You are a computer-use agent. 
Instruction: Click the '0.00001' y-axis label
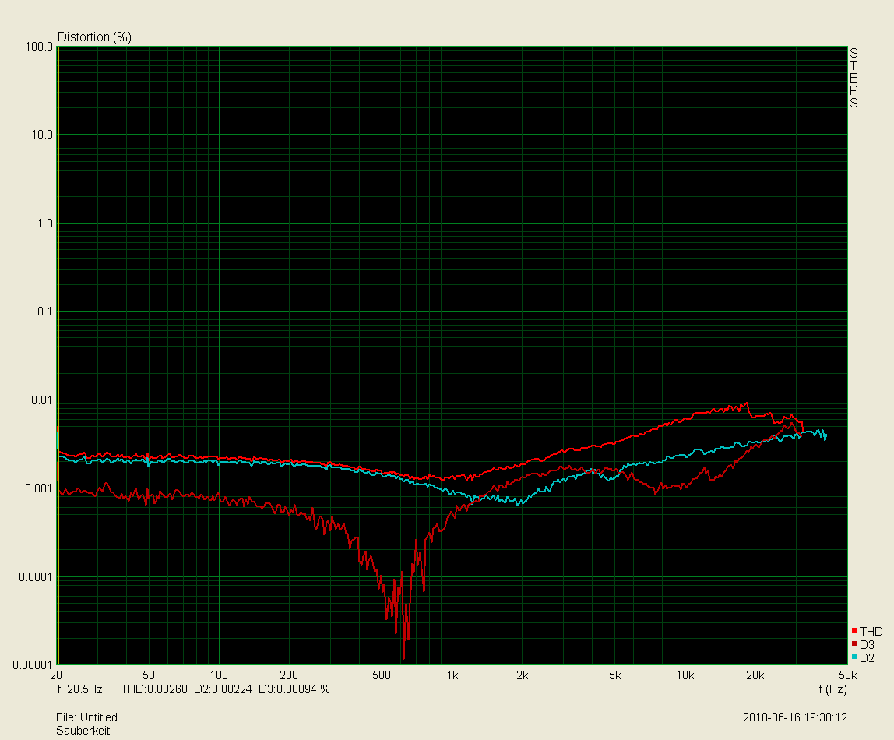coord(33,664)
